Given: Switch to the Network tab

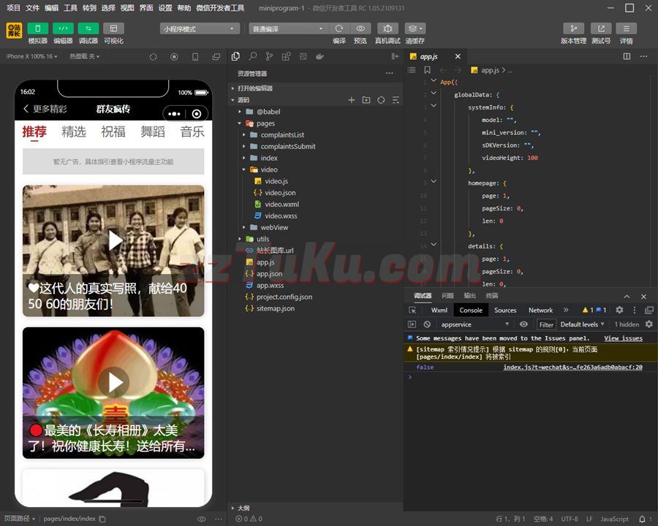Looking at the screenshot, I should [540, 310].
